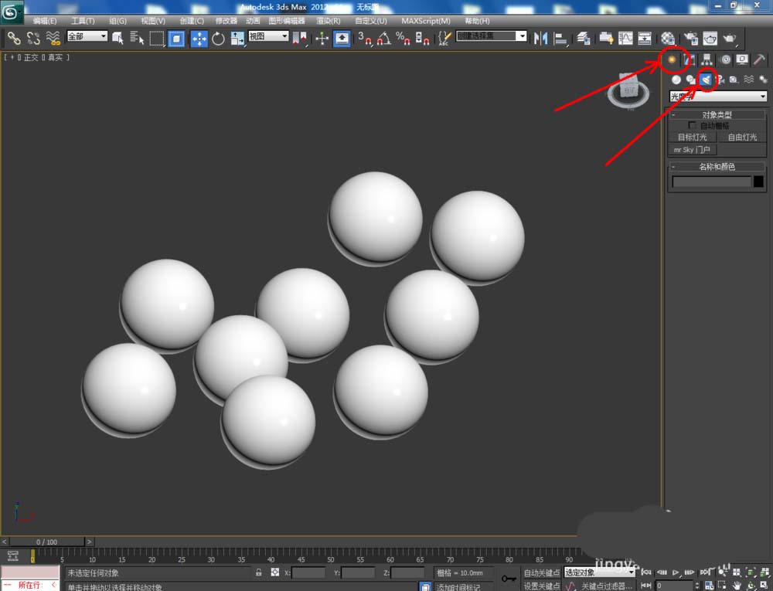Expand the 光度学 light type dropdown
The image size is (773, 591).
717,97
